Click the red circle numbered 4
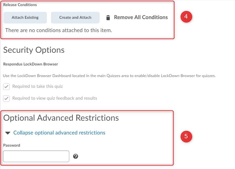235x169 pixels. (x=186, y=17)
